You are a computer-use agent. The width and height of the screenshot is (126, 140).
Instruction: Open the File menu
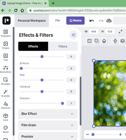57,20
